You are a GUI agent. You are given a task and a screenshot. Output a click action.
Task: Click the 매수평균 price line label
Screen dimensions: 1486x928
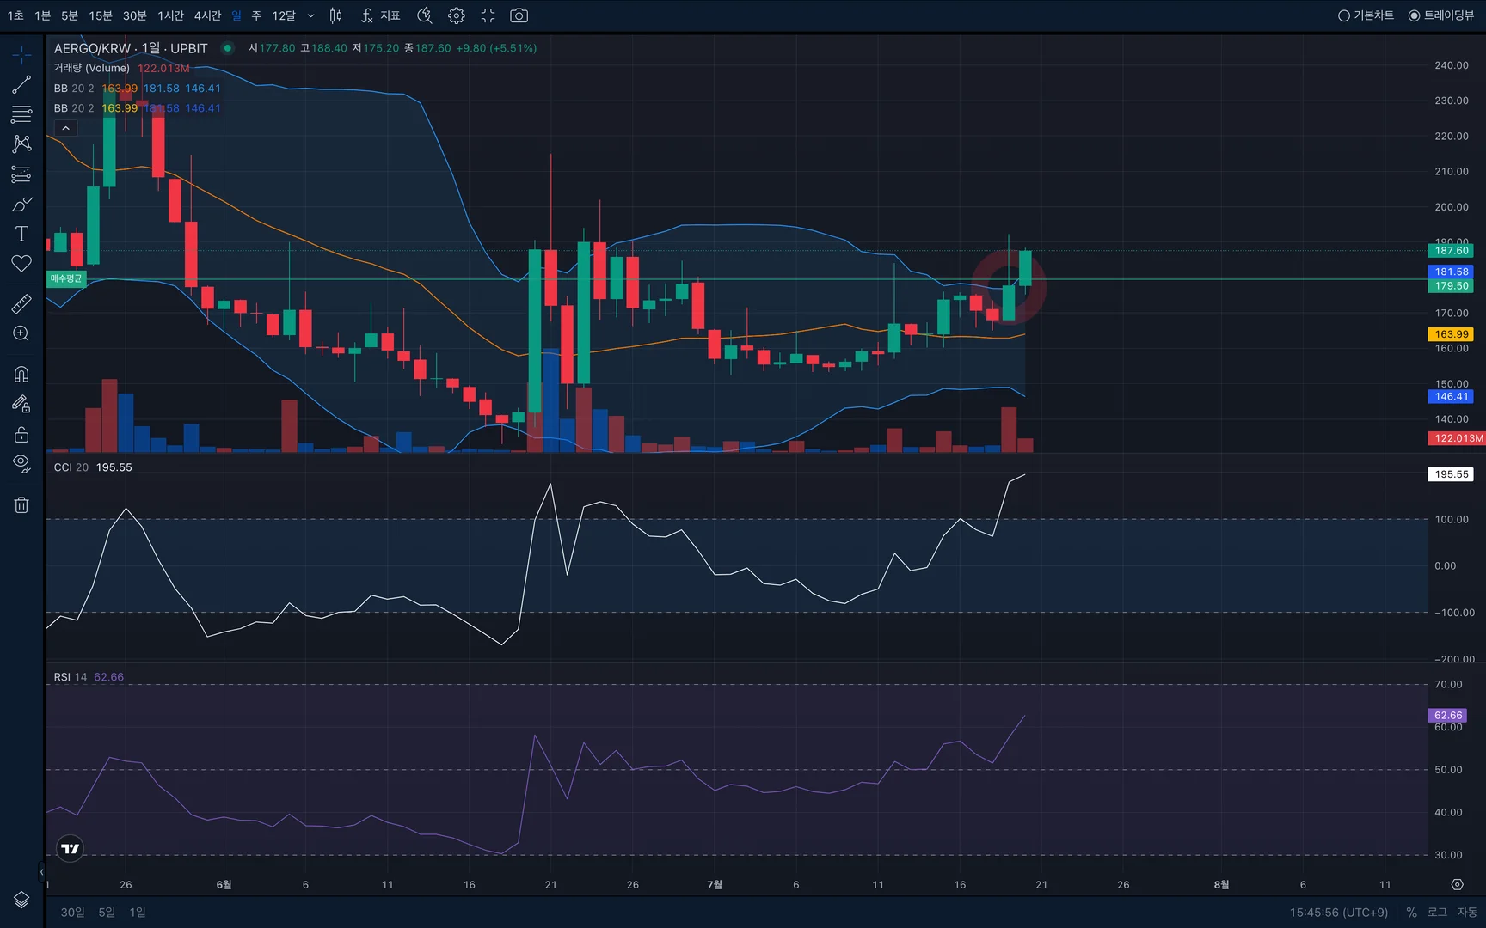pyautogui.click(x=66, y=278)
